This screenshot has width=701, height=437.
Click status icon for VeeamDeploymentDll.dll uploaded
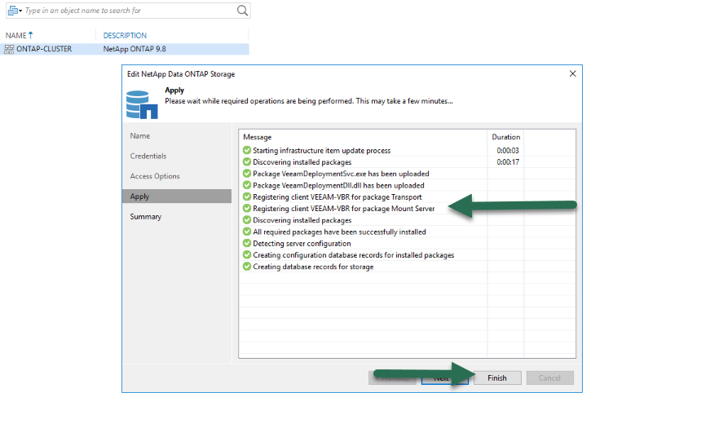[x=247, y=185]
